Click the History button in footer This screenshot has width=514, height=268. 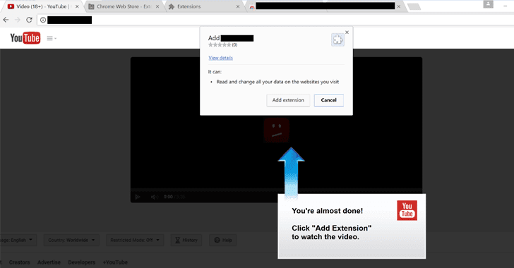click(x=186, y=240)
